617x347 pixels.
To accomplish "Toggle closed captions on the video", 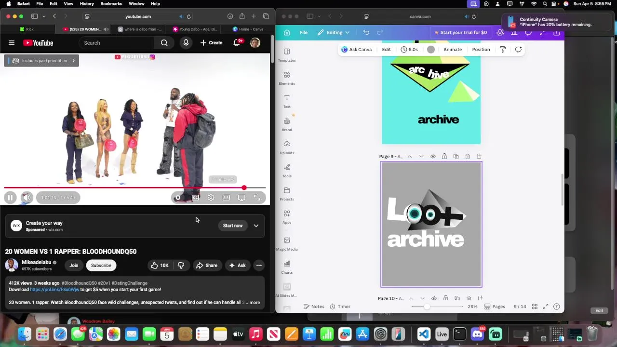I will (x=195, y=198).
